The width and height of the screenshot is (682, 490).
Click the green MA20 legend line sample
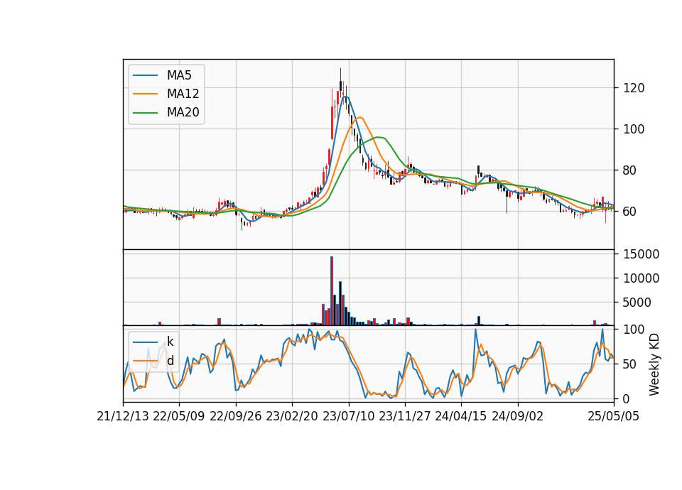point(145,112)
